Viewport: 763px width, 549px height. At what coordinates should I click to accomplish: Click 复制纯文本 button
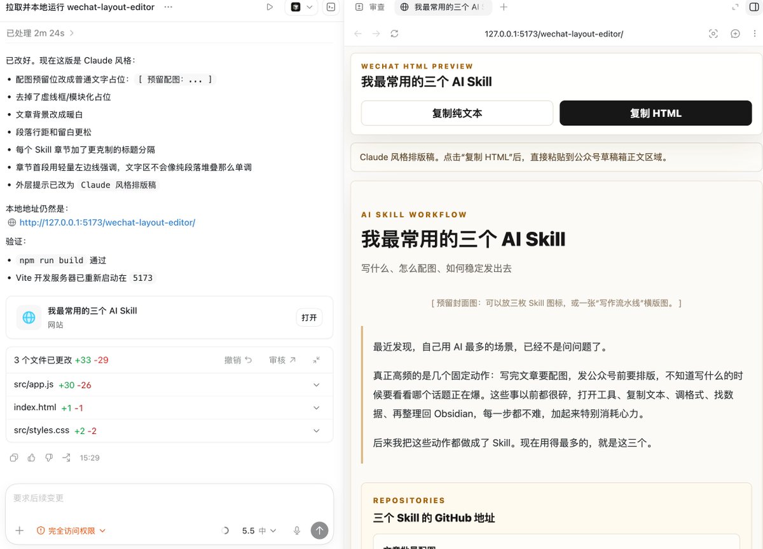coord(457,113)
